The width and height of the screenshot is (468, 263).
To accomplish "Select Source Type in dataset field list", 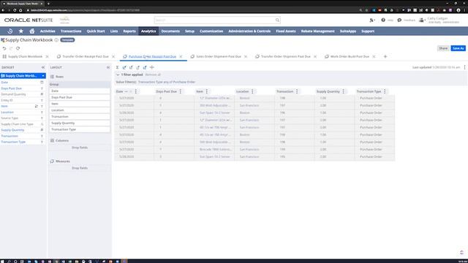I will pyautogui.click(x=10, y=118).
